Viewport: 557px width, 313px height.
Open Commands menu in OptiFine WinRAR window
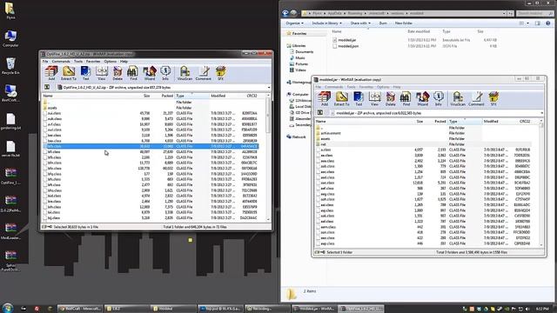tap(61, 62)
